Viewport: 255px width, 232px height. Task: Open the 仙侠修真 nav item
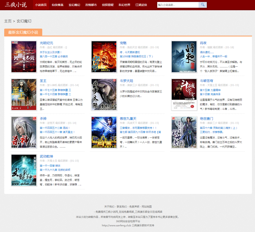click(x=57, y=5)
